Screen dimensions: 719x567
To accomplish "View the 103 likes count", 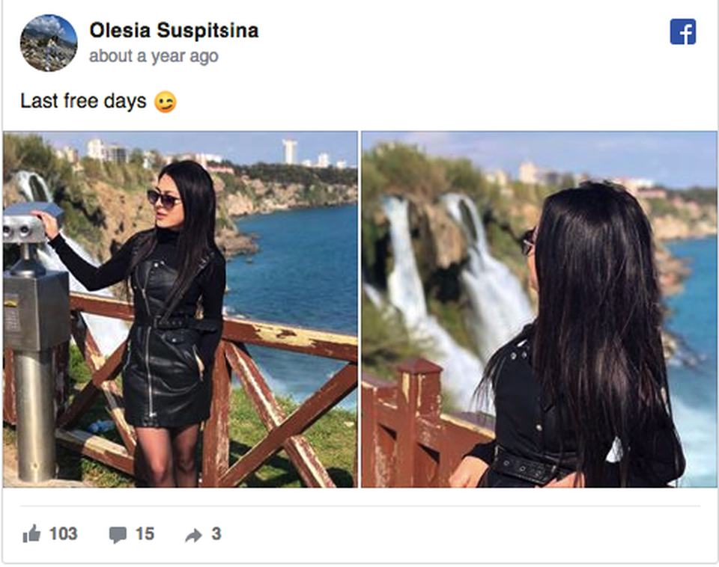I will tap(63, 533).
